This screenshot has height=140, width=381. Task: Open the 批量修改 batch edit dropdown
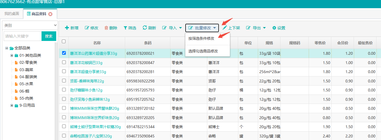pos(202,28)
